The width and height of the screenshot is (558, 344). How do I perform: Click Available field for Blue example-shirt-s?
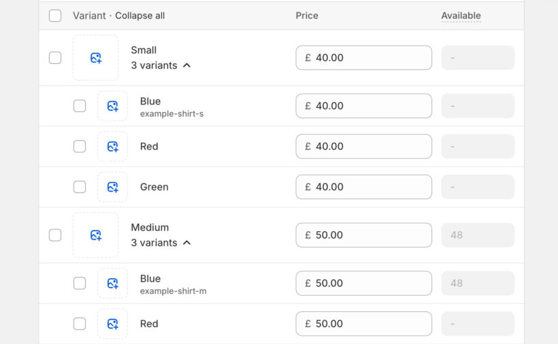pos(478,106)
